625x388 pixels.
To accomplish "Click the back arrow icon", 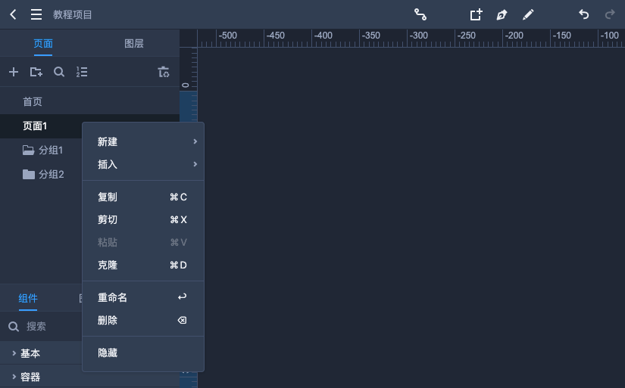I will click(13, 14).
